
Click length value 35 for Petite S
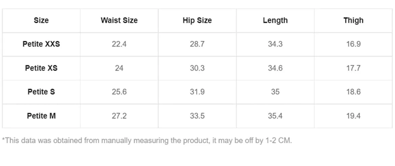point(275,92)
